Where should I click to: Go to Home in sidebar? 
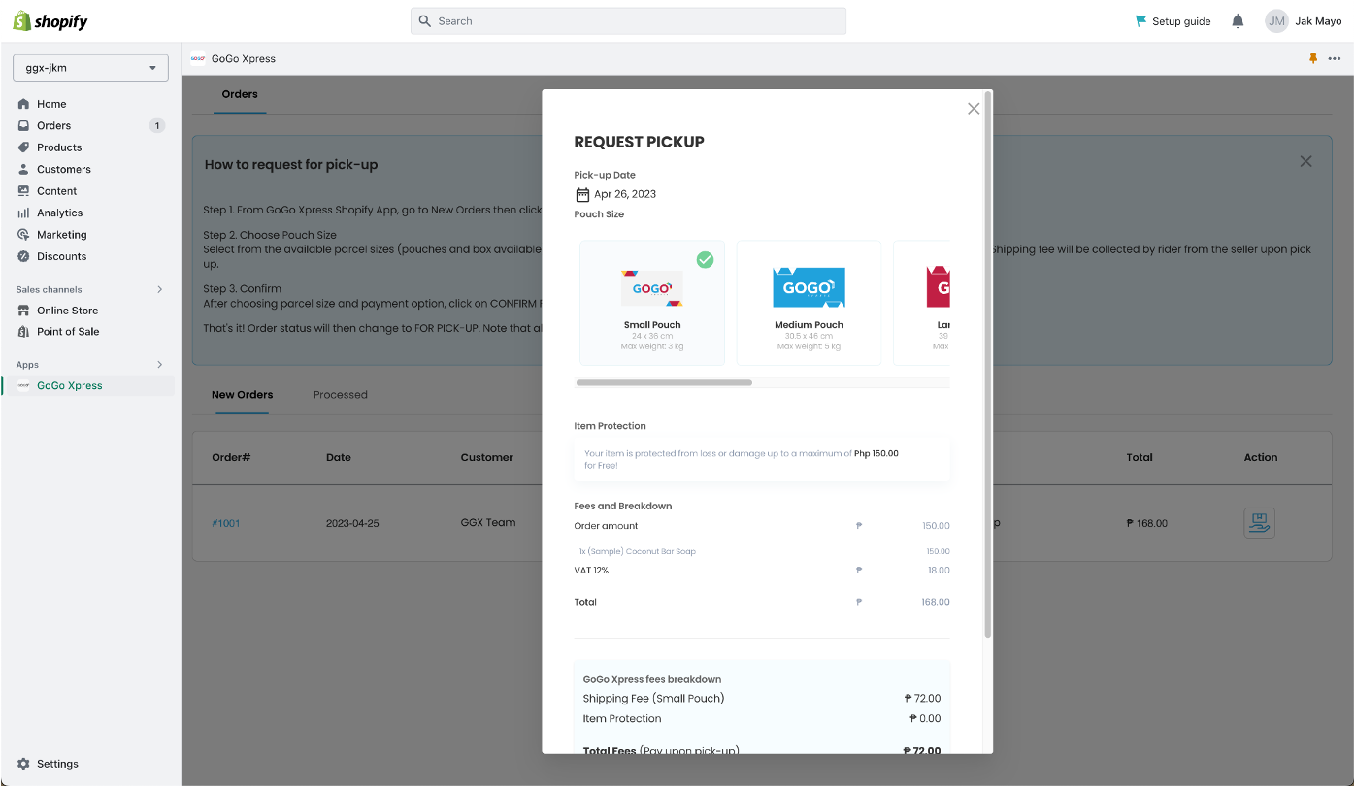pos(51,104)
